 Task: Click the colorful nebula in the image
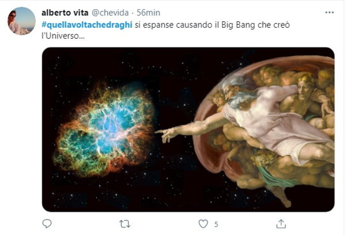pos(104,129)
